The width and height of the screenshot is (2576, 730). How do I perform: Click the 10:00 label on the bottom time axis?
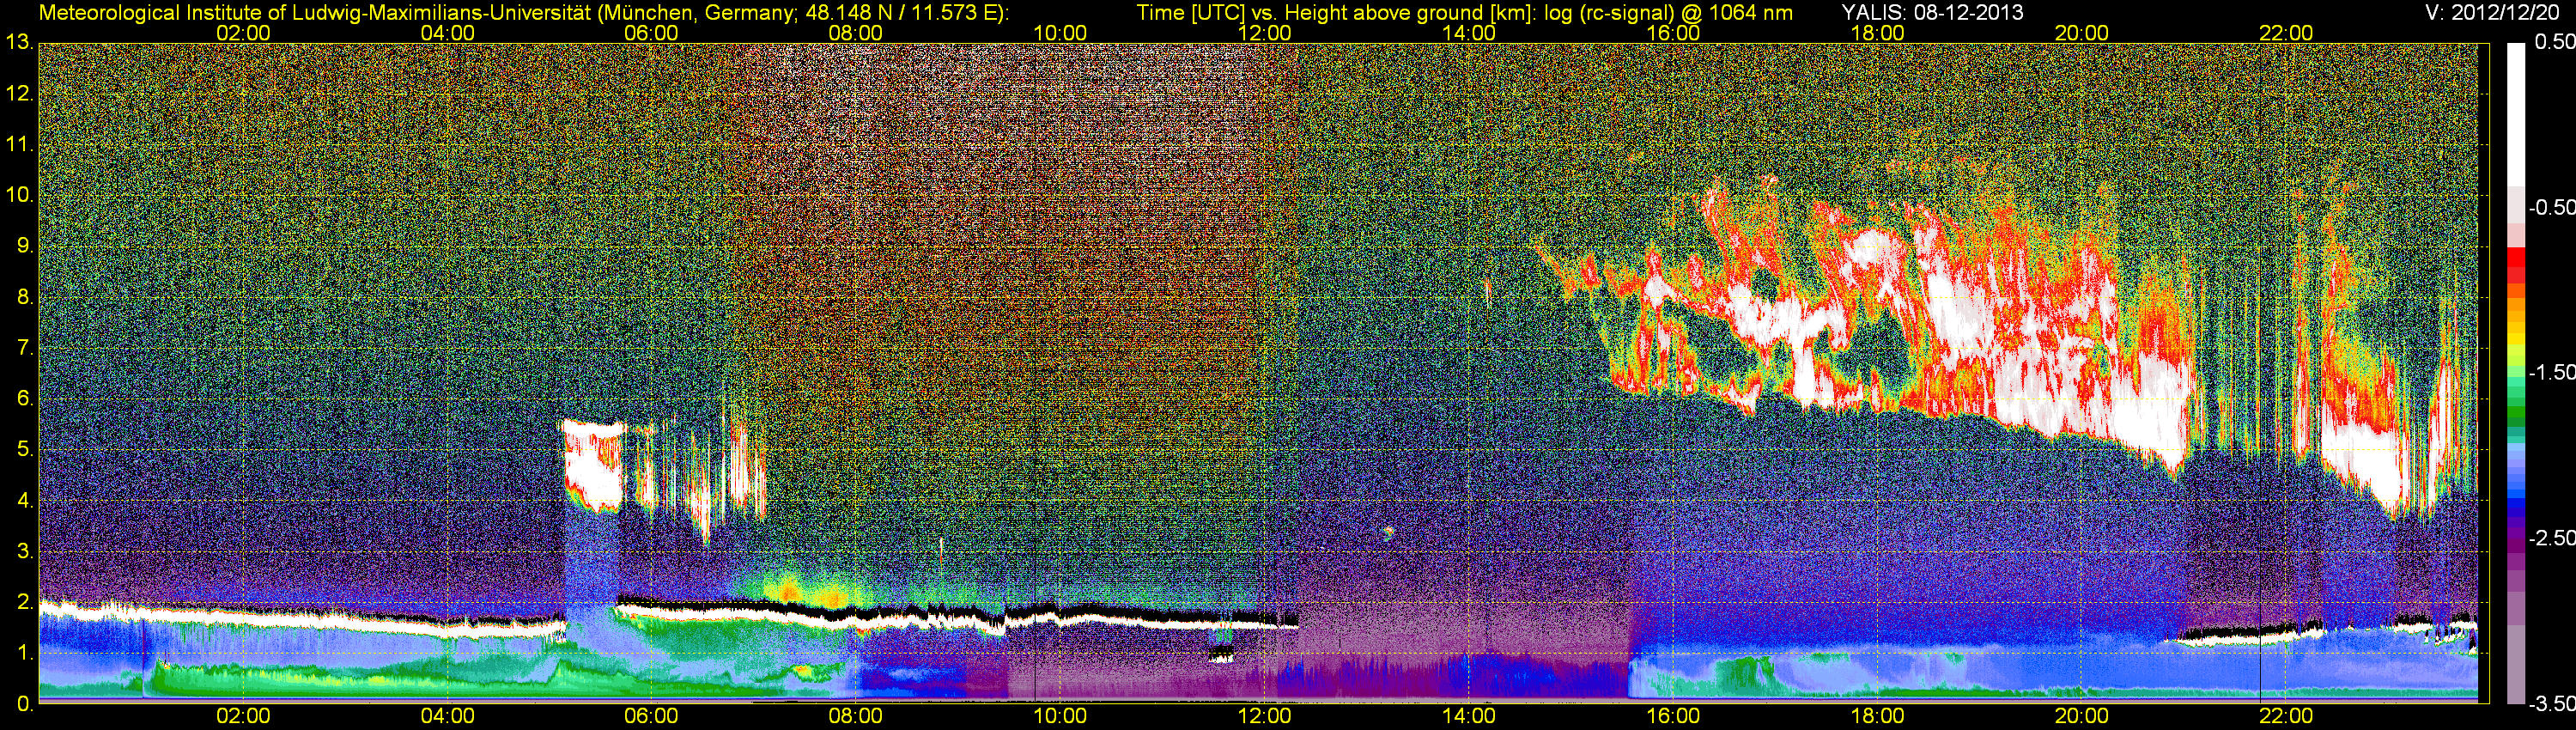(1060, 717)
